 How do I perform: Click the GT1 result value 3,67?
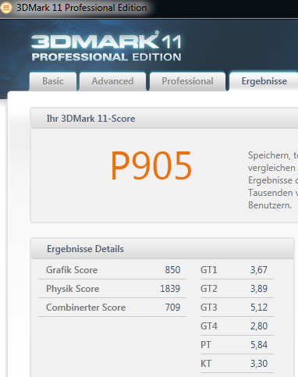point(259,270)
